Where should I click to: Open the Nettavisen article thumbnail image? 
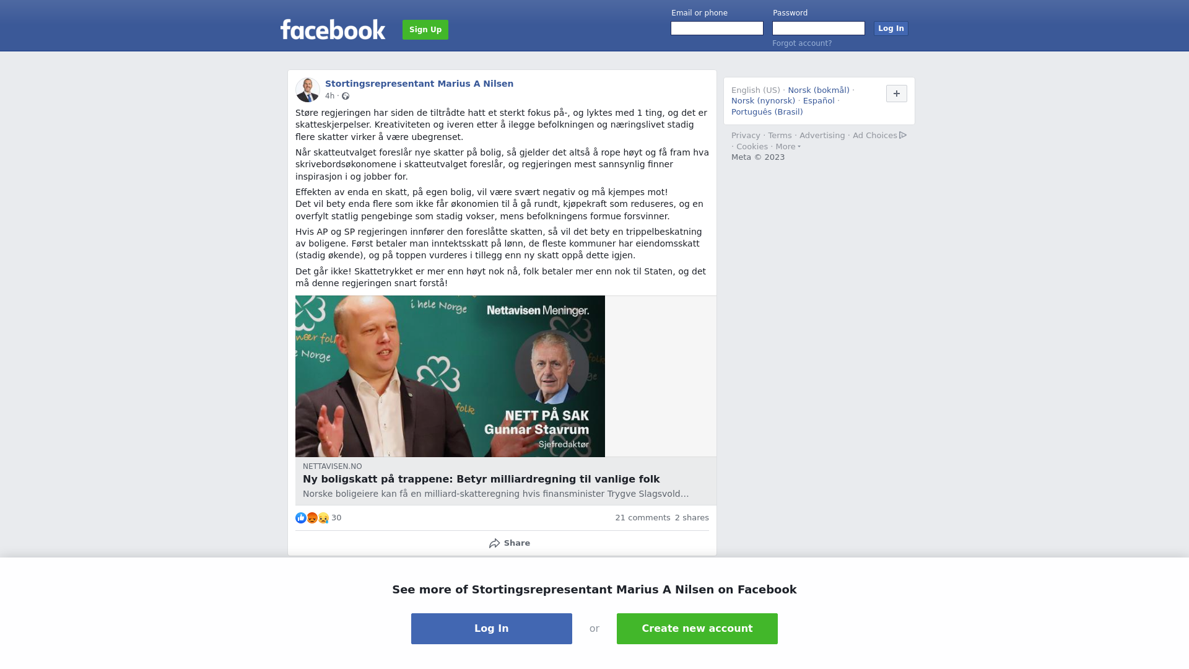click(x=450, y=377)
